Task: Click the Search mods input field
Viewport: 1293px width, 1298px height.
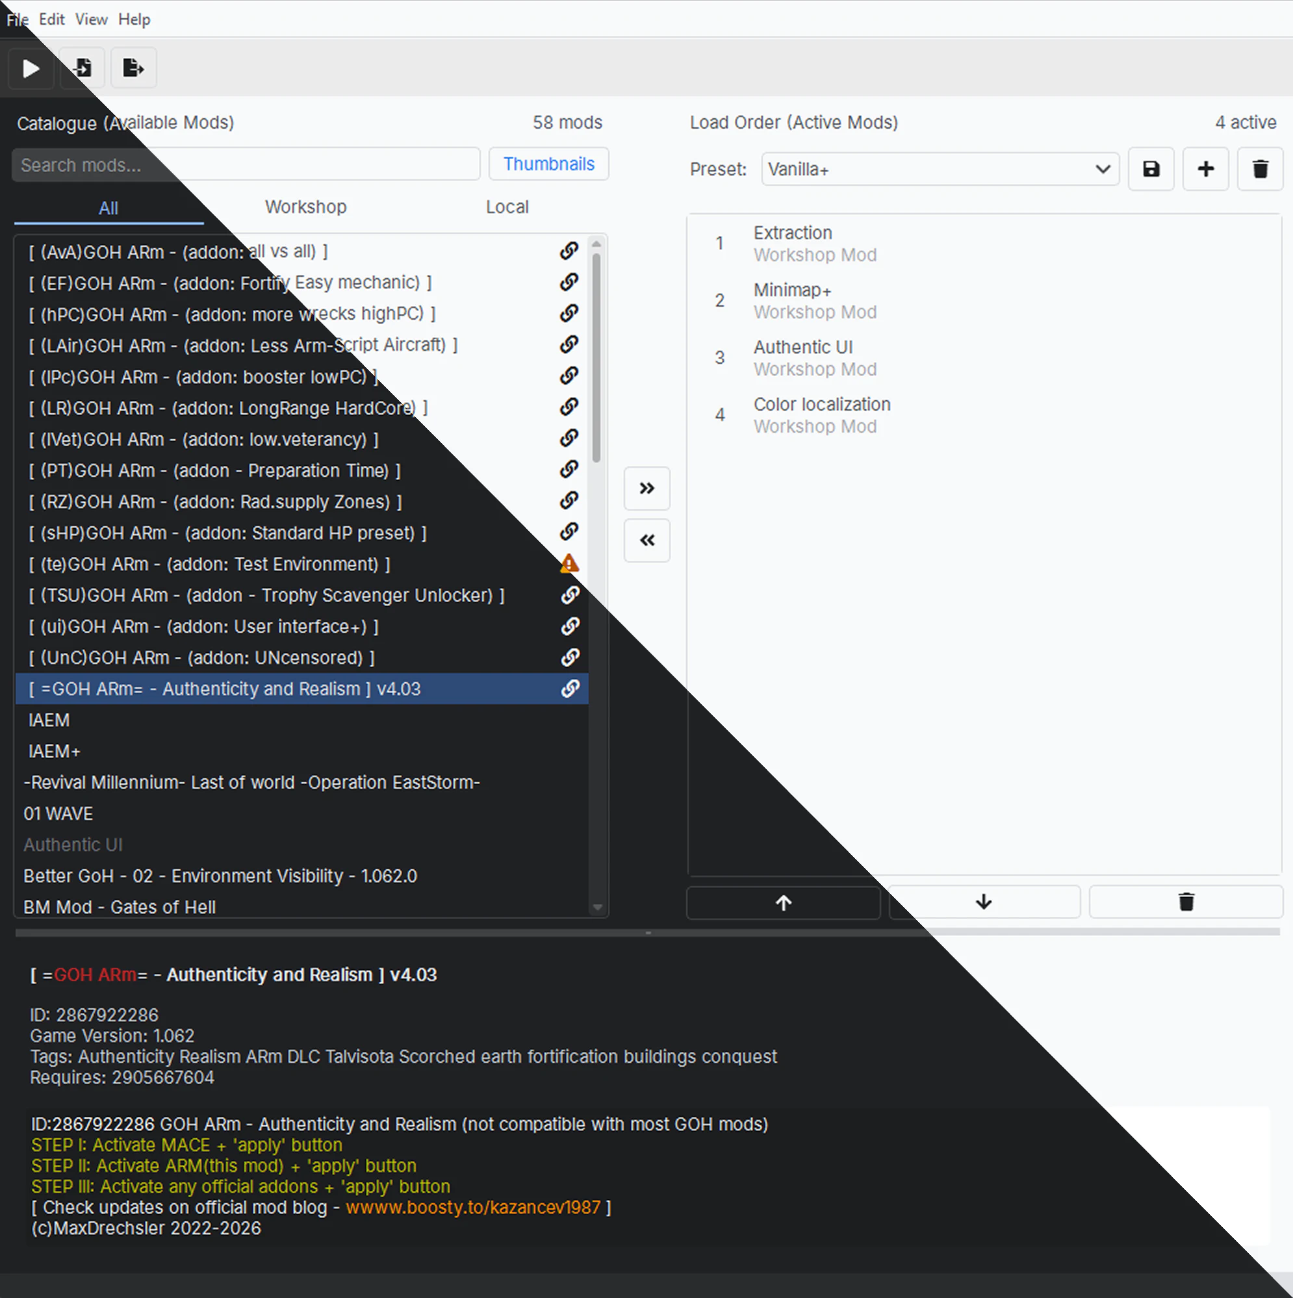Action: (246, 164)
